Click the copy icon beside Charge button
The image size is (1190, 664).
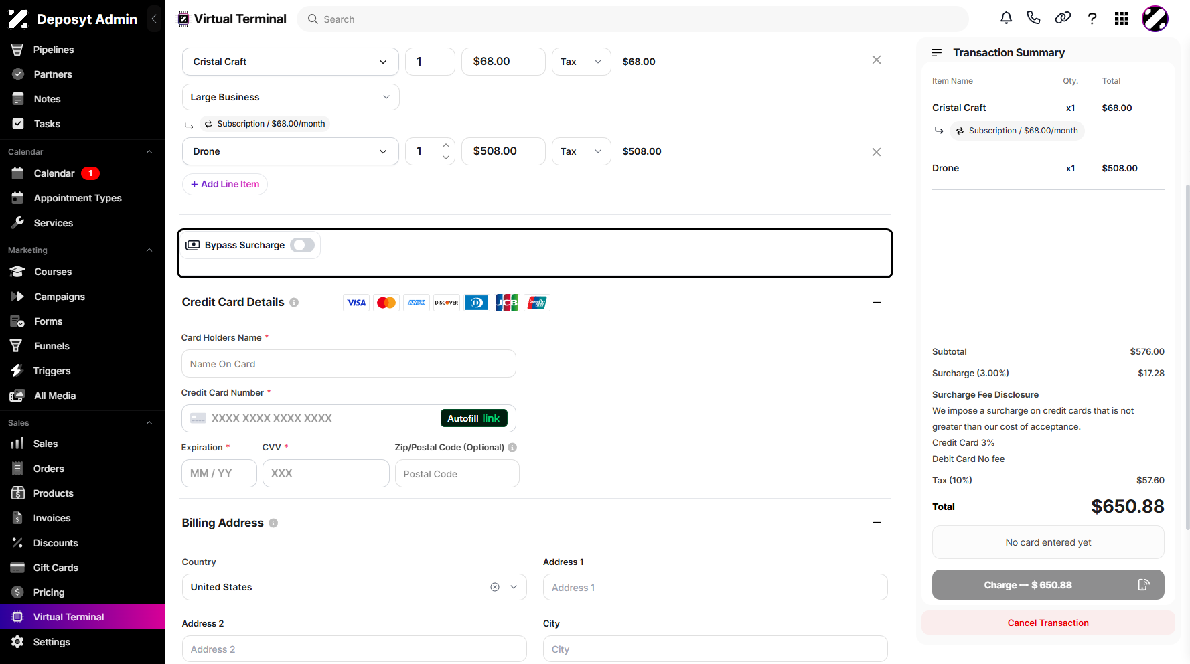pos(1144,585)
